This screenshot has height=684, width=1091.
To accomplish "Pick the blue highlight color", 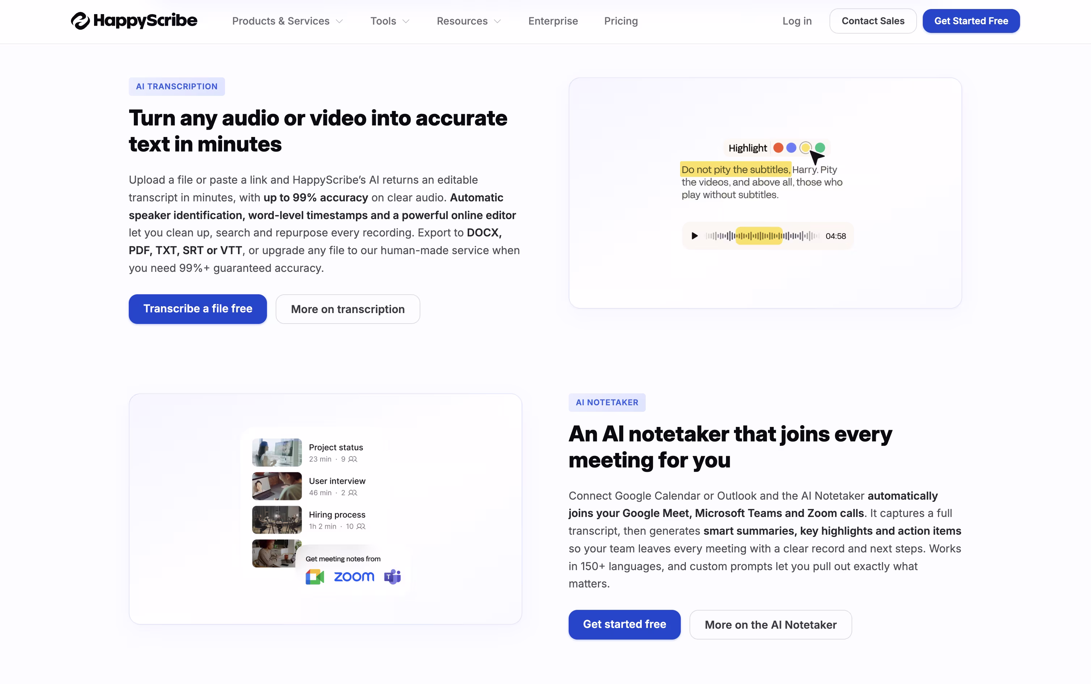I will 791,148.
